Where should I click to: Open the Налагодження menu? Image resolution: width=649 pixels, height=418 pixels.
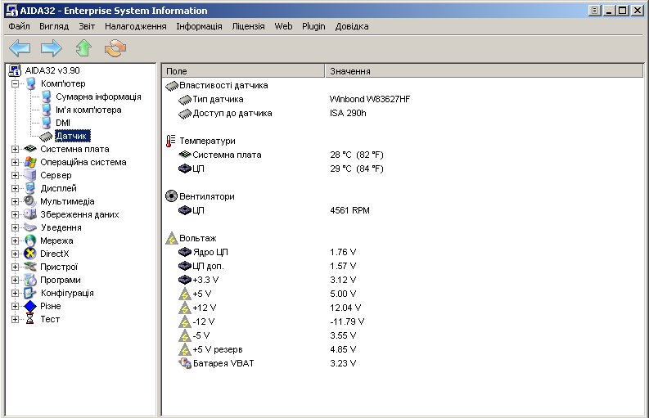tap(136, 26)
